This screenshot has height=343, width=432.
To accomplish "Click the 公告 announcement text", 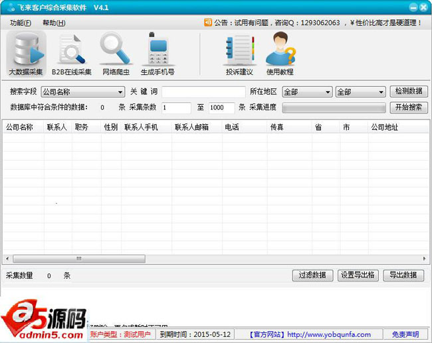I will [x=318, y=23].
